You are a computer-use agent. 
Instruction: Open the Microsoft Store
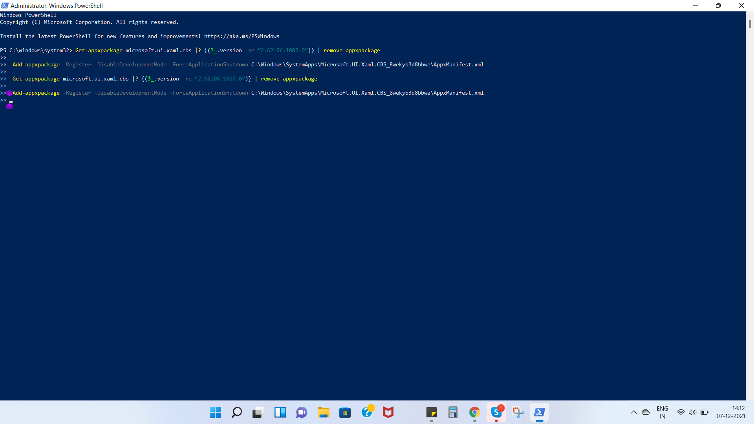point(345,412)
